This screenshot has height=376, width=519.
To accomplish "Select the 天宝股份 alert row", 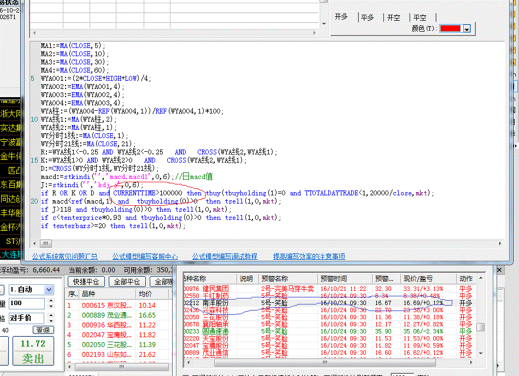I will pyautogui.click(x=329, y=339).
